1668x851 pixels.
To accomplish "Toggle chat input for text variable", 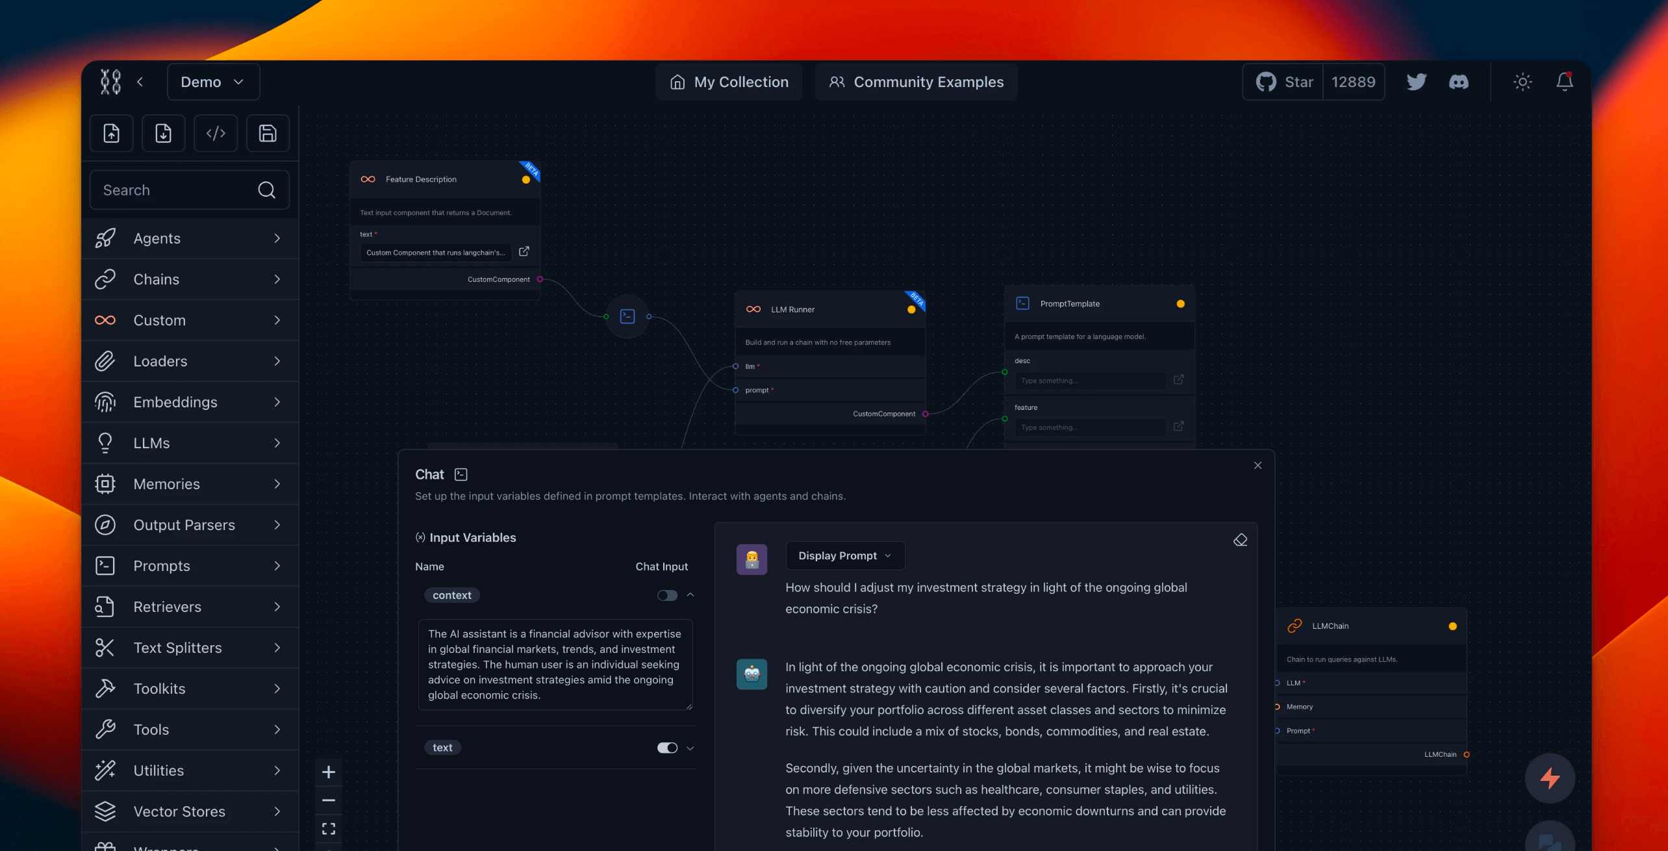I will pyautogui.click(x=667, y=748).
